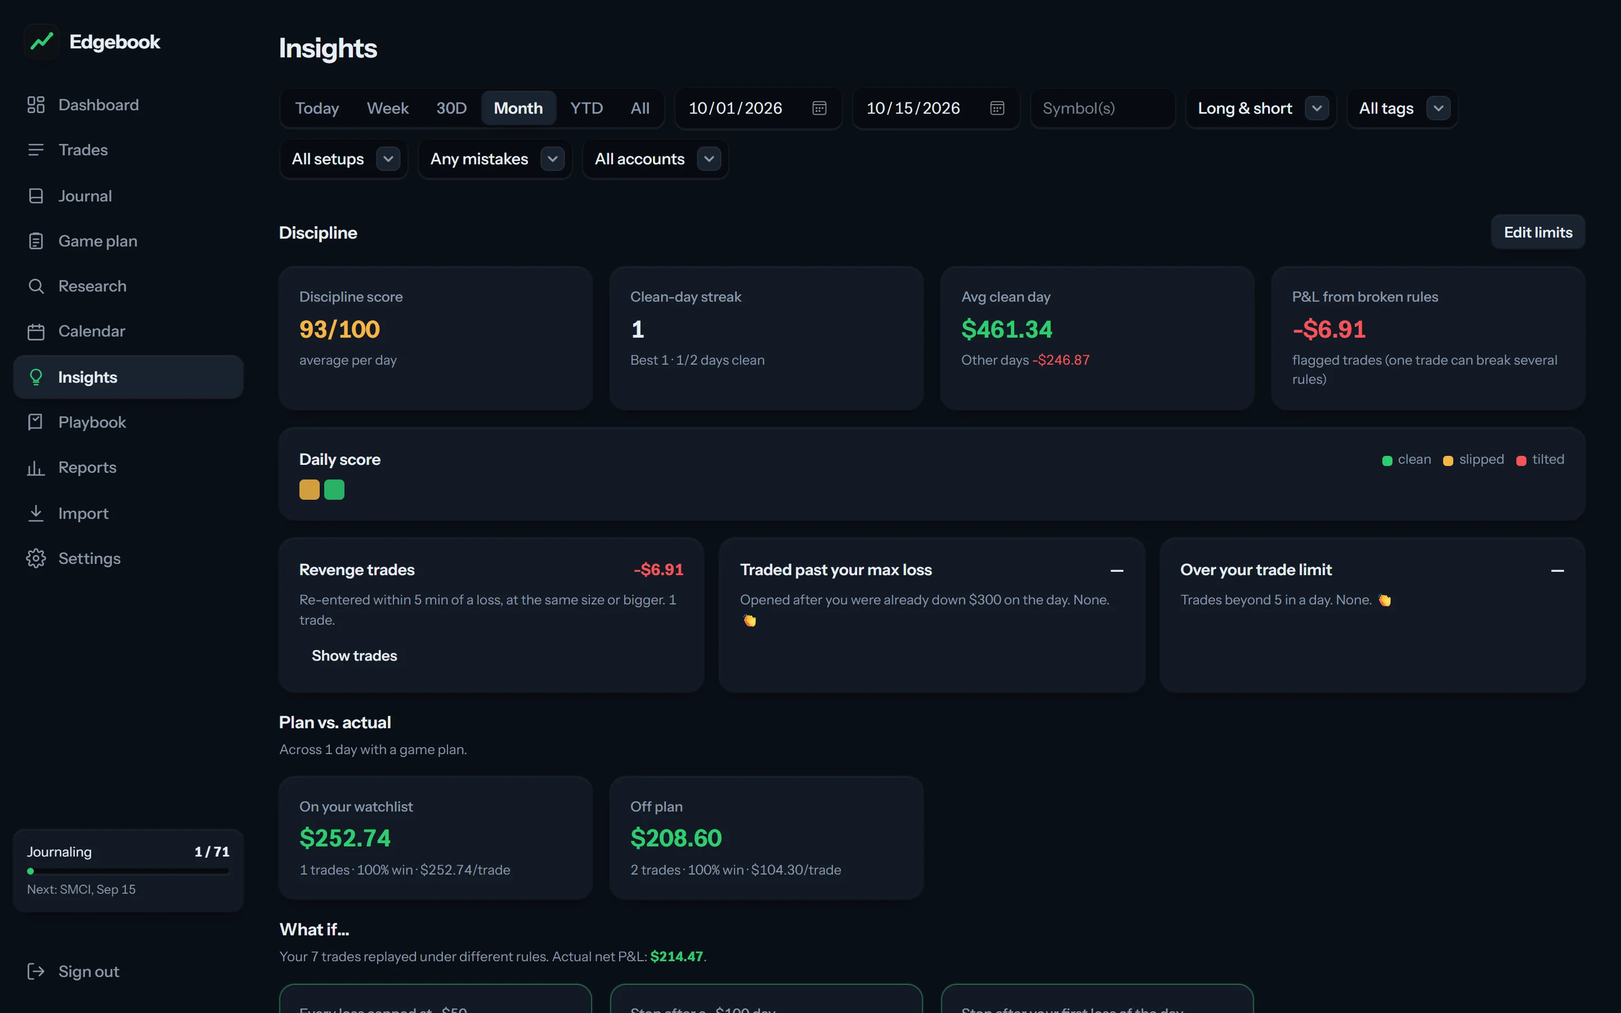Viewport: 1621px width, 1013px height.
Task: Click the start date field 10/01/2026
Action: pyautogui.click(x=758, y=108)
